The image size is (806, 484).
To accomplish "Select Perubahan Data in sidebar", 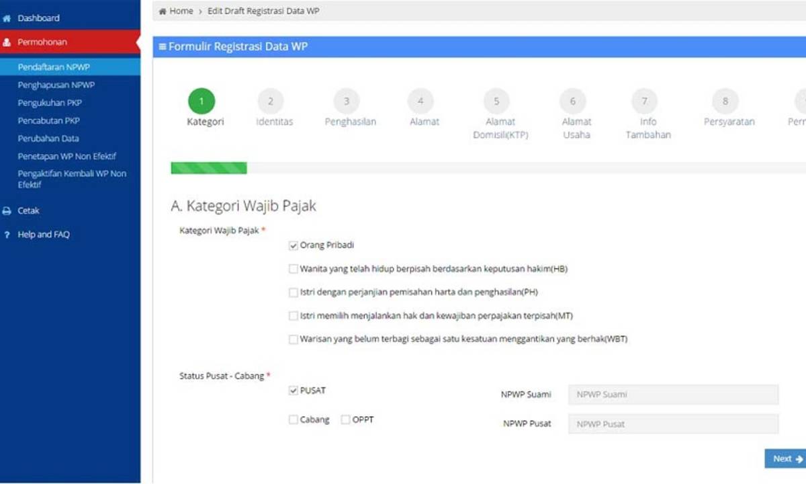I will [48, 138].
